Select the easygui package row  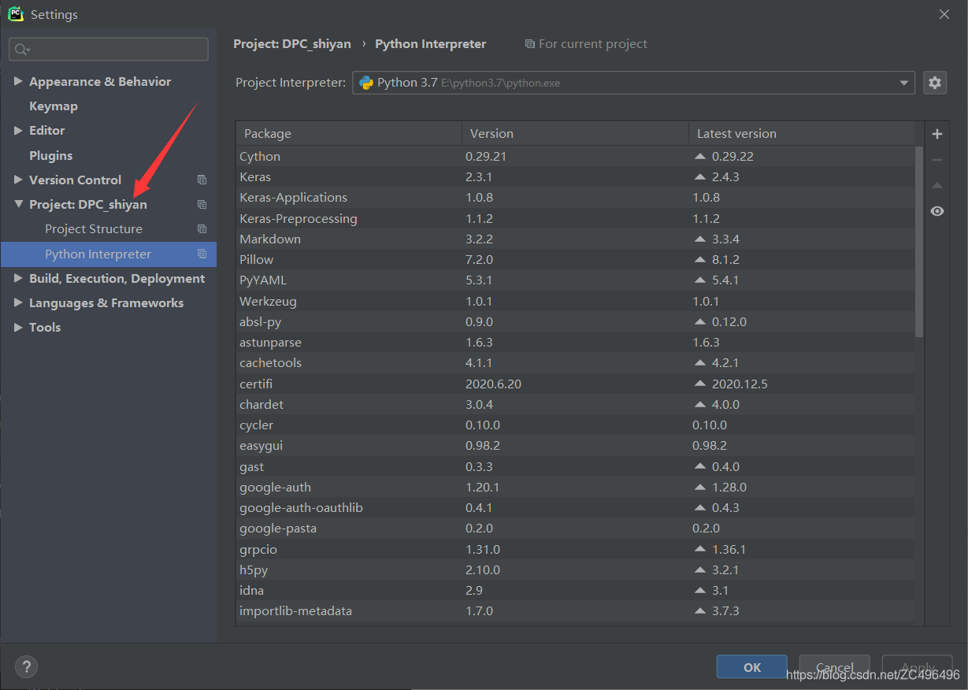(x=576, y=445)
